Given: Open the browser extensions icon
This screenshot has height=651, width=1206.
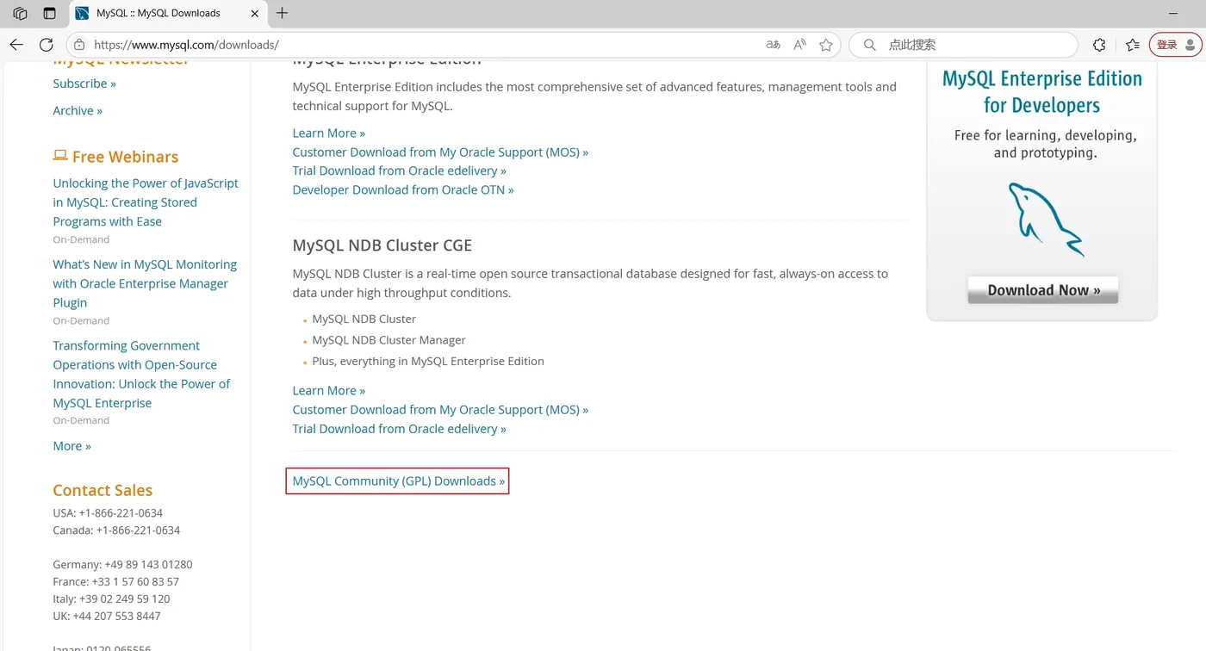Looking at the screenshot, I should (x=1099, y=45).
